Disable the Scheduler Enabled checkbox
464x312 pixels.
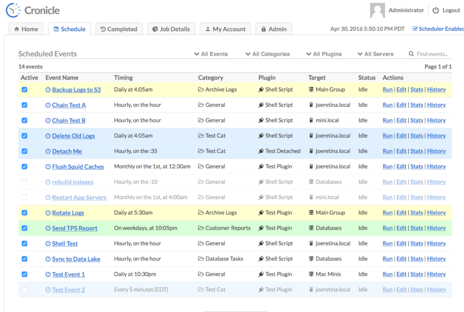pyautogui.click(x=415, y=29)
